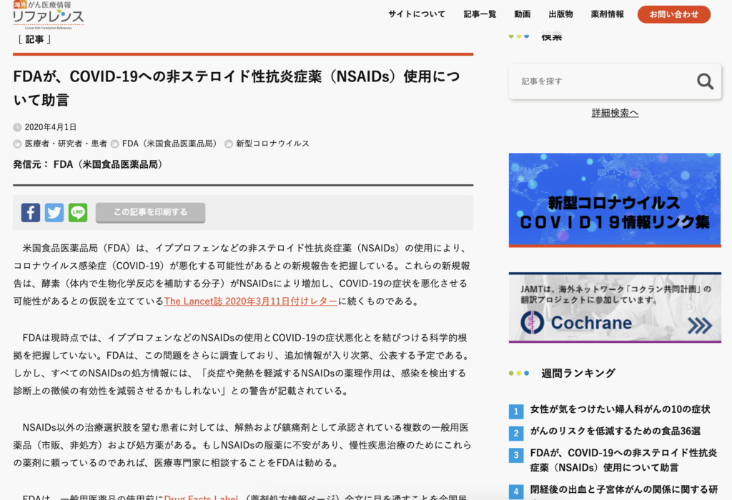Open The Lancet誌 letter link
The height and width of the screenshot is (500, 732).
(250, 301)
